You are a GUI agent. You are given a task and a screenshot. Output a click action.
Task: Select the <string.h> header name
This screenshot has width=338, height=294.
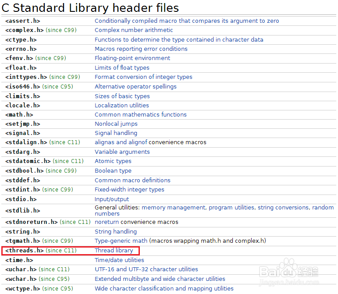(23, 232)
